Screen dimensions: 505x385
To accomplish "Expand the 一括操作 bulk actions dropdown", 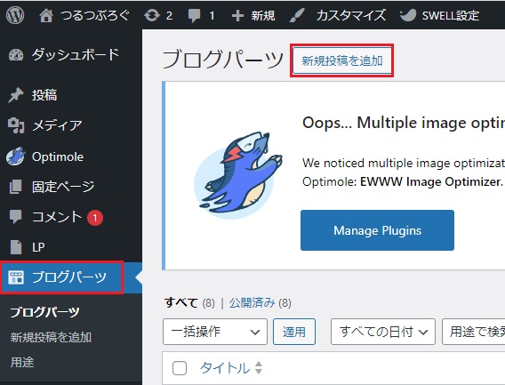I will pos(215,332).
